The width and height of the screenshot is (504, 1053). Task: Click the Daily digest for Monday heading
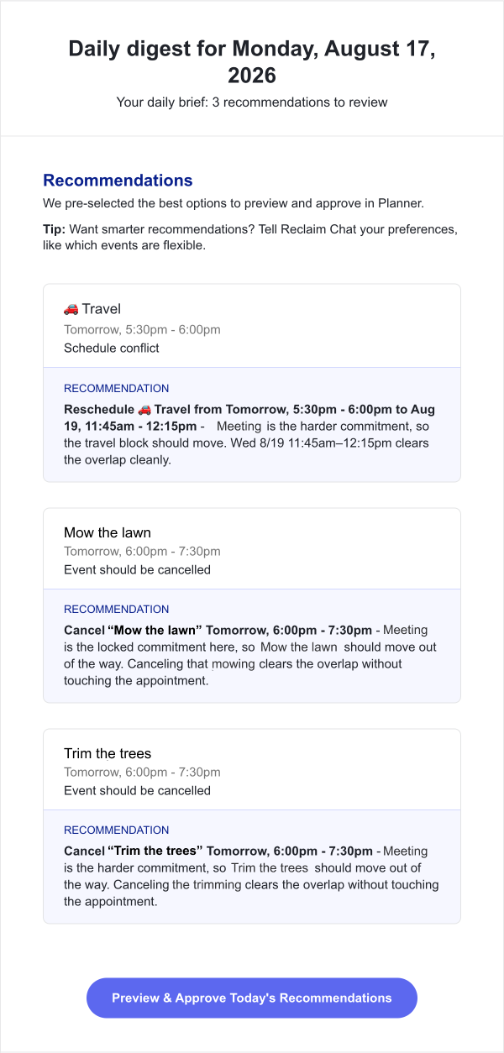click(252, 61)
